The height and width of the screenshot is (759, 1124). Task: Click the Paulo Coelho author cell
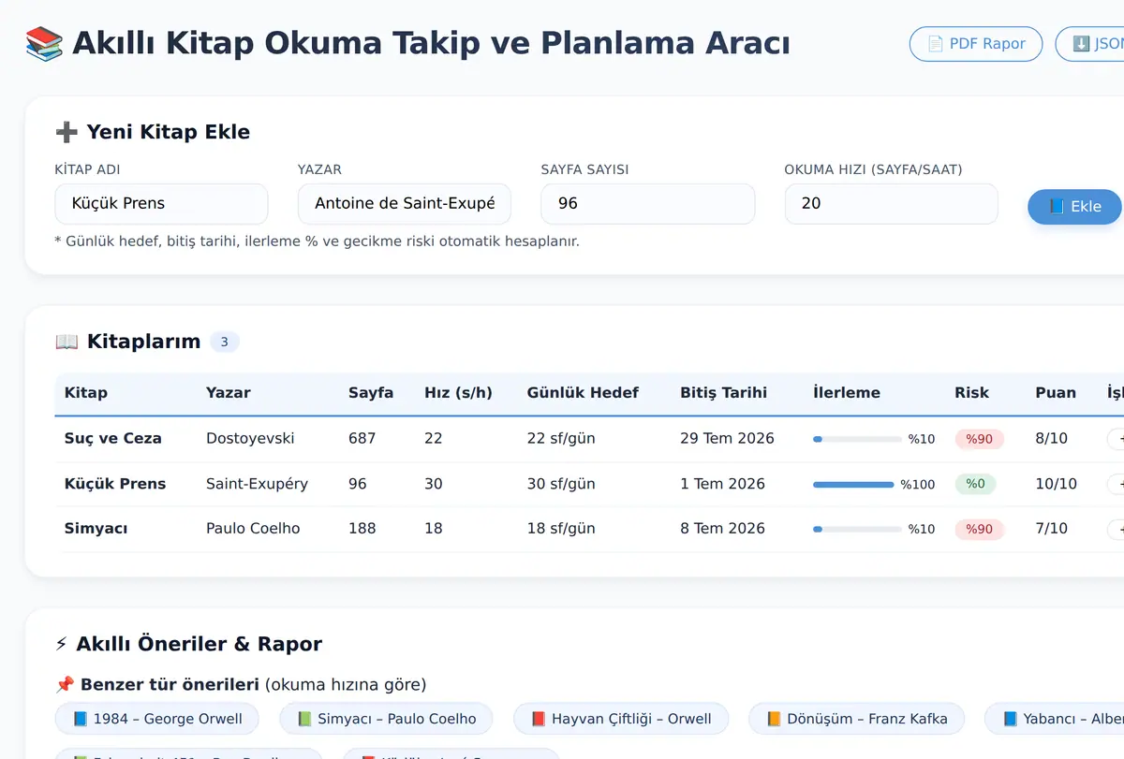[x=253, y=529]
